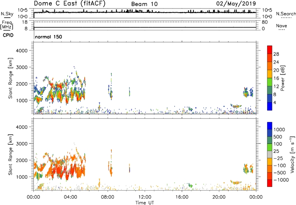Click the "20:00" time tick label
The width and height of the screenshot is (296, 205).
(219, 197)
